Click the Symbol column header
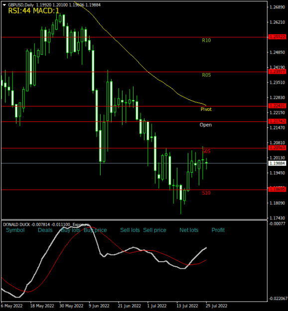Image resolution: width=288 pixels, height=311 pixels. point(15,230)
